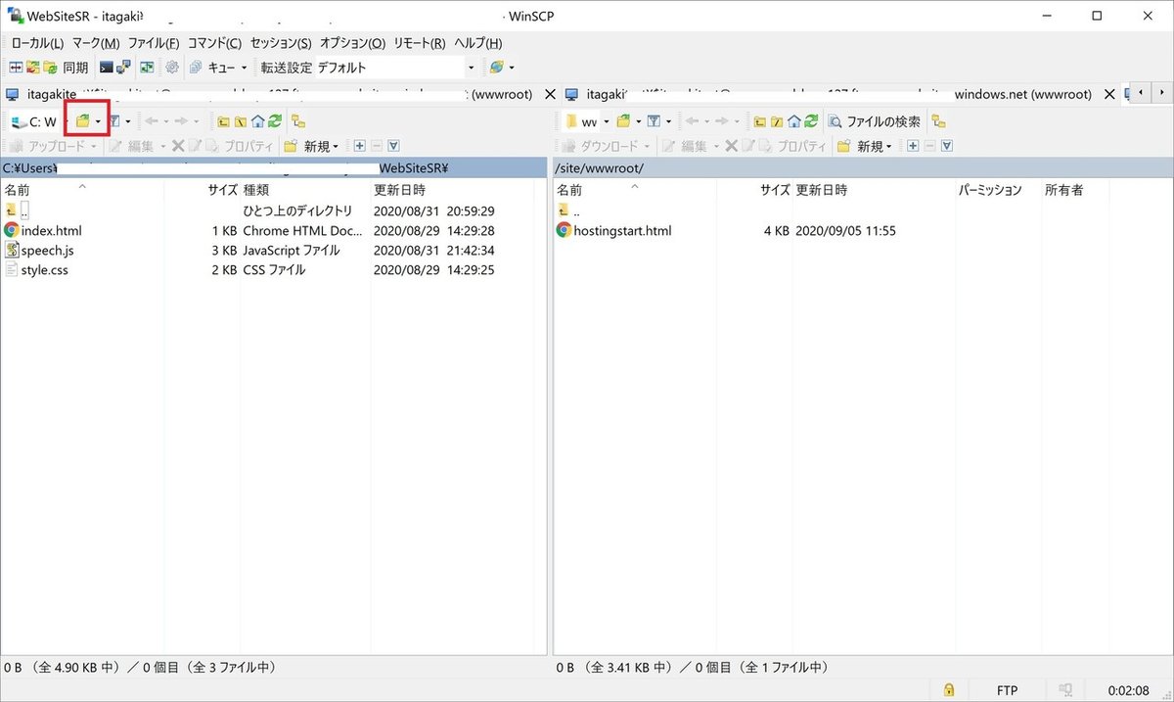
Task: Open the ファイル(F) menu
Action: 154,43
